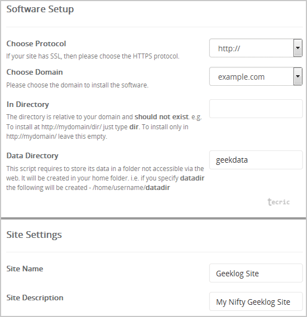This screenshot has width=307, height=317.
Task: Click the Site Settings section heading
Action: tap(34, 235)
